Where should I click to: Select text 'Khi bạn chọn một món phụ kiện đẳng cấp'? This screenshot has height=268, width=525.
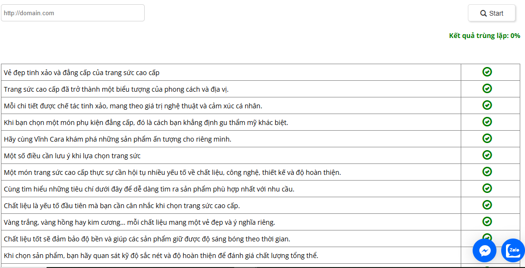(69, 123)
